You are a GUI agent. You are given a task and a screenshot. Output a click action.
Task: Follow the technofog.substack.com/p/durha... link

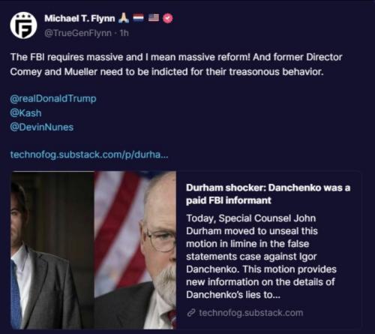[x=89, y=155]
